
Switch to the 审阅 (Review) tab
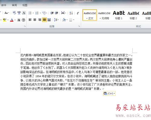pyautogui.click(x=14, y=5)
